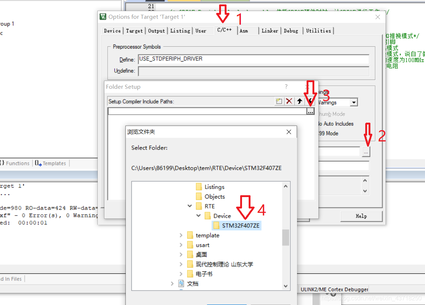
Task: Open the Warnings dropdown arrow
Action: (354, 102)
